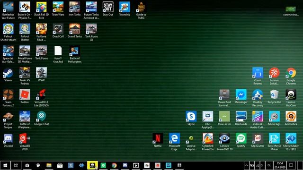
Task: Open the volume control in tray
Action: coord(262,165)
